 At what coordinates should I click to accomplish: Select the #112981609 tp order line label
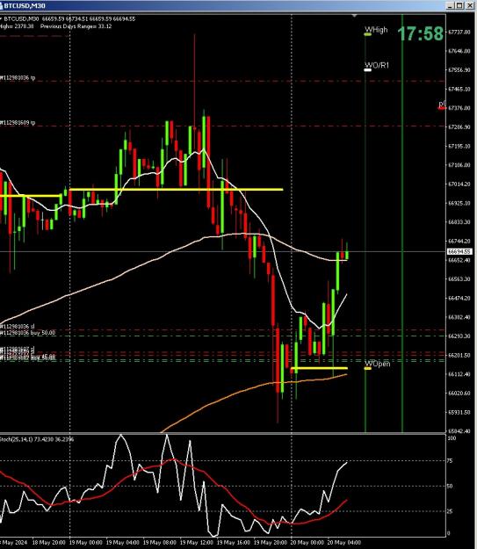18,123
